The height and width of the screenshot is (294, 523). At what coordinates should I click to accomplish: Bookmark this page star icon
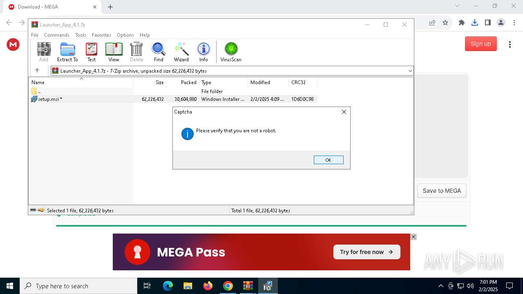tap(445, 23)
